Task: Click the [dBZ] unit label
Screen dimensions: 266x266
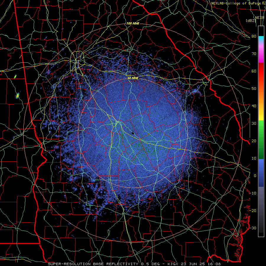Action: coord(251,20)
